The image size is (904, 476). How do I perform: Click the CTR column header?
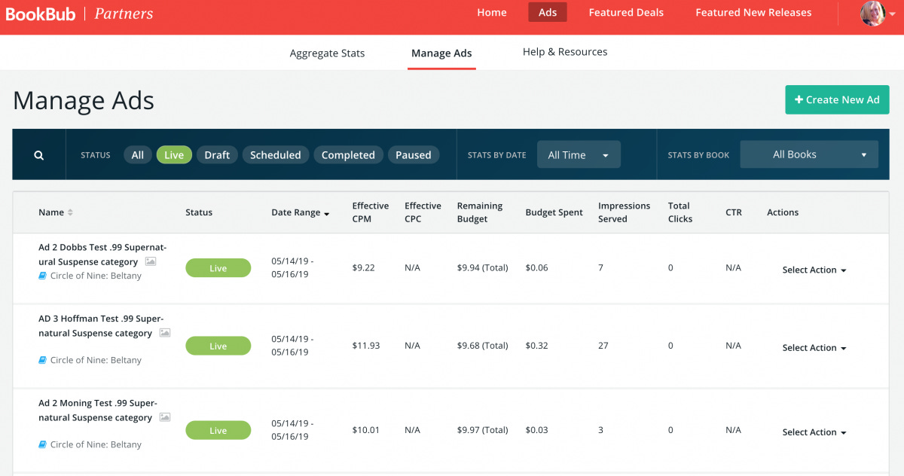pos(734,212)
